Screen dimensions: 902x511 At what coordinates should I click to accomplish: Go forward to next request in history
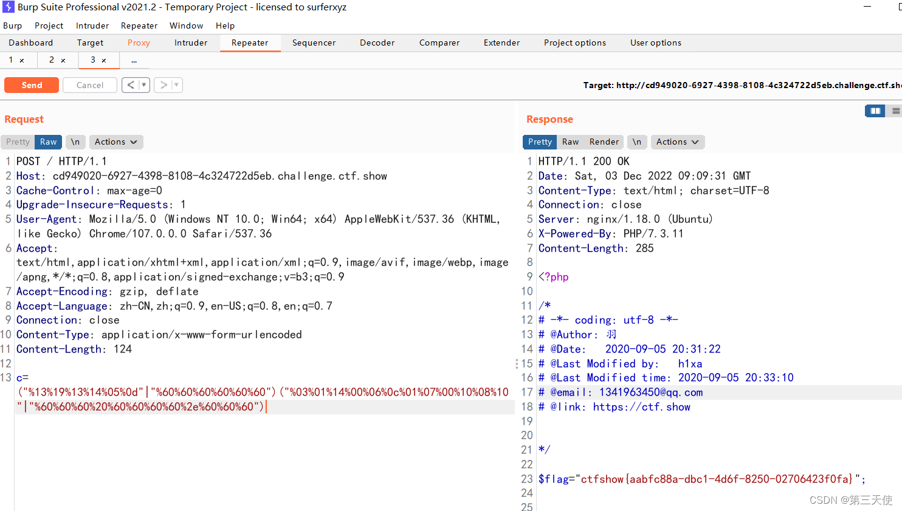pyautogui.click(x=163, y=85)
